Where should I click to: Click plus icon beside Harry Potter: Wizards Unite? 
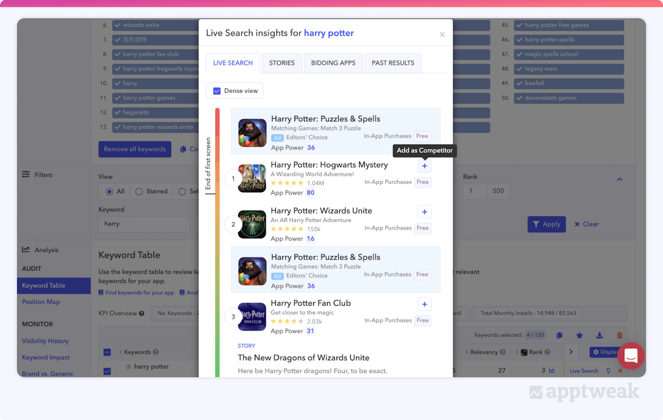click(x=424, y=212)
